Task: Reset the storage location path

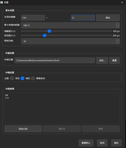Action: pos(114,60)
